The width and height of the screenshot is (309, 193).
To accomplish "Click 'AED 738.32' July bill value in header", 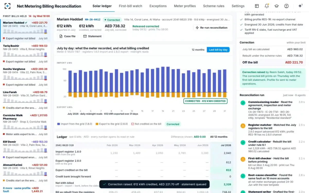I will [x=115, y=26].
